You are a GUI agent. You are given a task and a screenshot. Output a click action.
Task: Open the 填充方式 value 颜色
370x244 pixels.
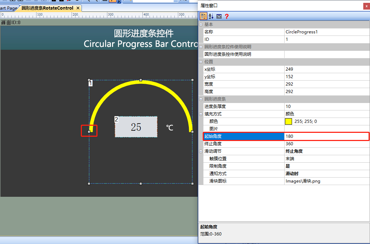[x=327, y=114]
